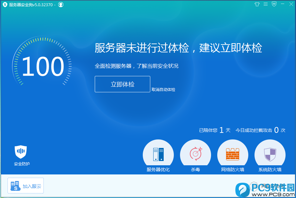Click the 服务器安全狗v5.0.32370 title text
Viewport: 296px width, 198px height.
point(31,5)
